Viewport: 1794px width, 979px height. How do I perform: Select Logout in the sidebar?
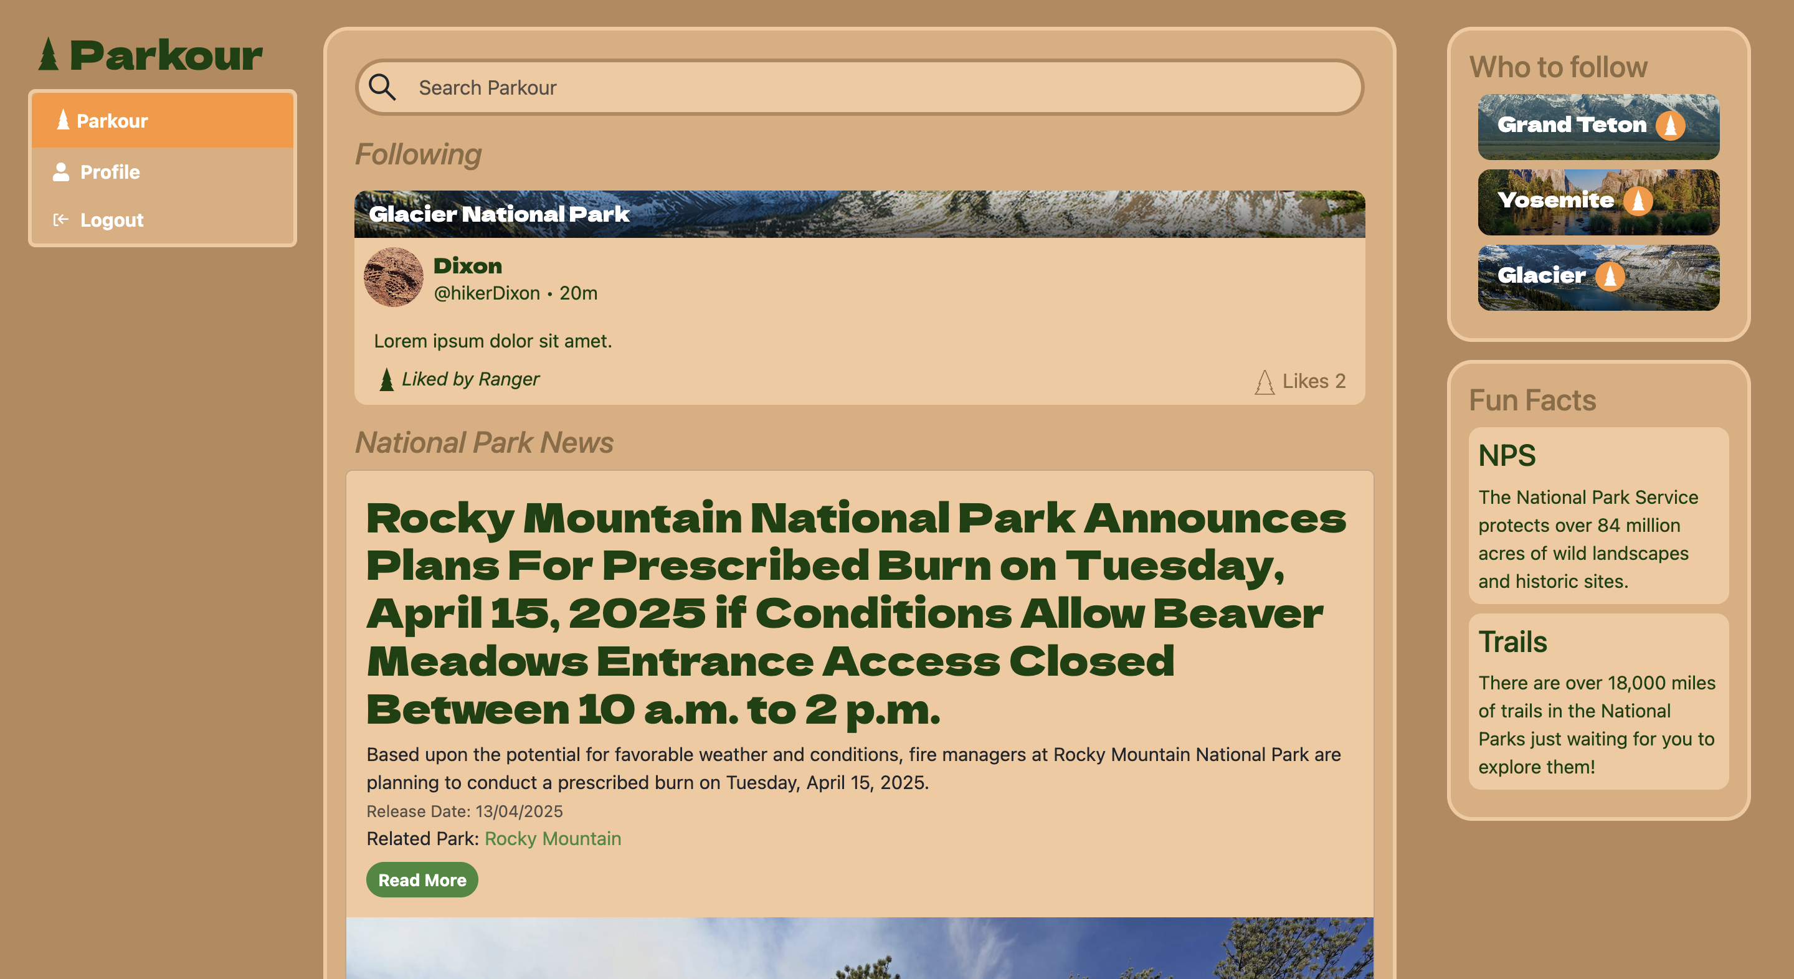[162, 220]
